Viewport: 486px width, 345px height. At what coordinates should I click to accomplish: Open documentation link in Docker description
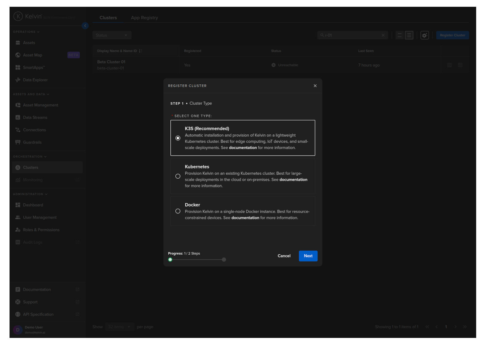click(x=245, y=218)
